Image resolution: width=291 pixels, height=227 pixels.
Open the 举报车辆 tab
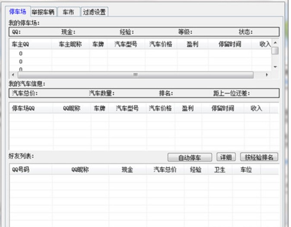point(43,12)
